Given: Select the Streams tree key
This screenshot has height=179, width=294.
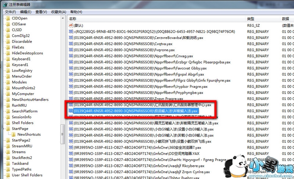Looking at the screenshot, I should pos(19,152).
